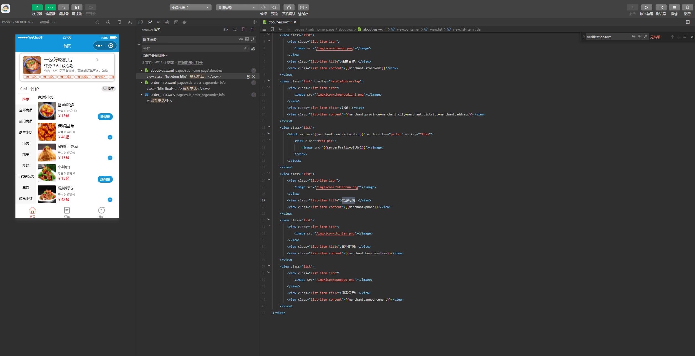The image size is (695, 356).
Task: Open the source control panel icon
Action: click(x=158, y=22)
